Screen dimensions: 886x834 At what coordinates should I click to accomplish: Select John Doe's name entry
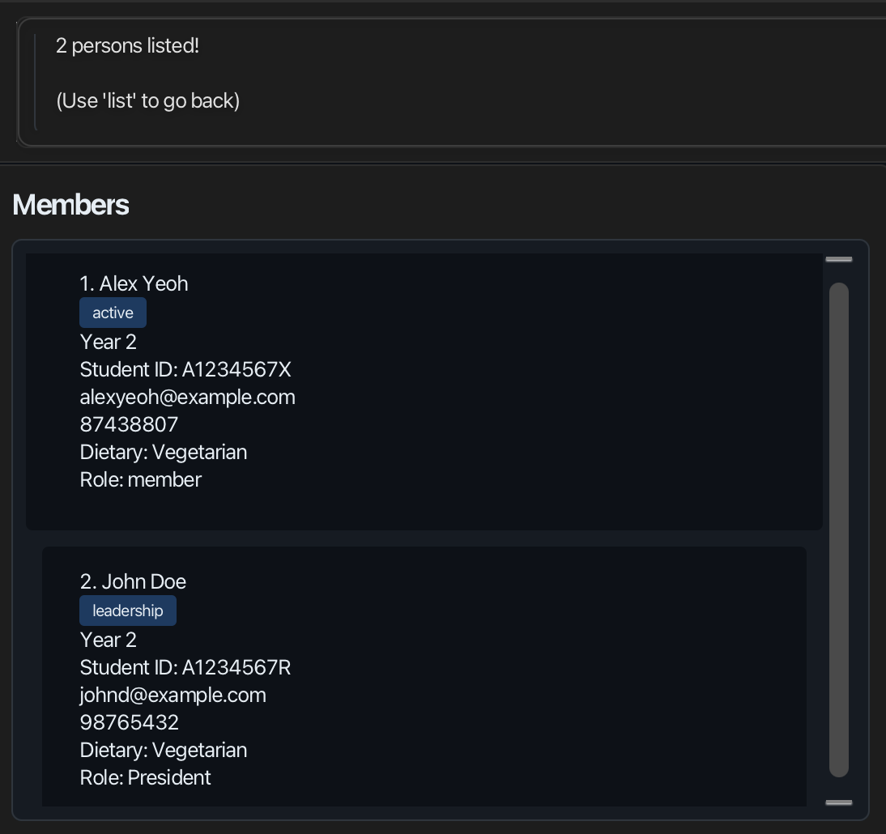pos(133,581)
